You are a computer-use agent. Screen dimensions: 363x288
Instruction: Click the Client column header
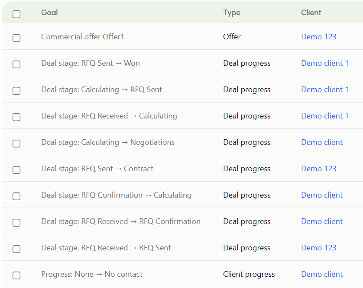311,13
